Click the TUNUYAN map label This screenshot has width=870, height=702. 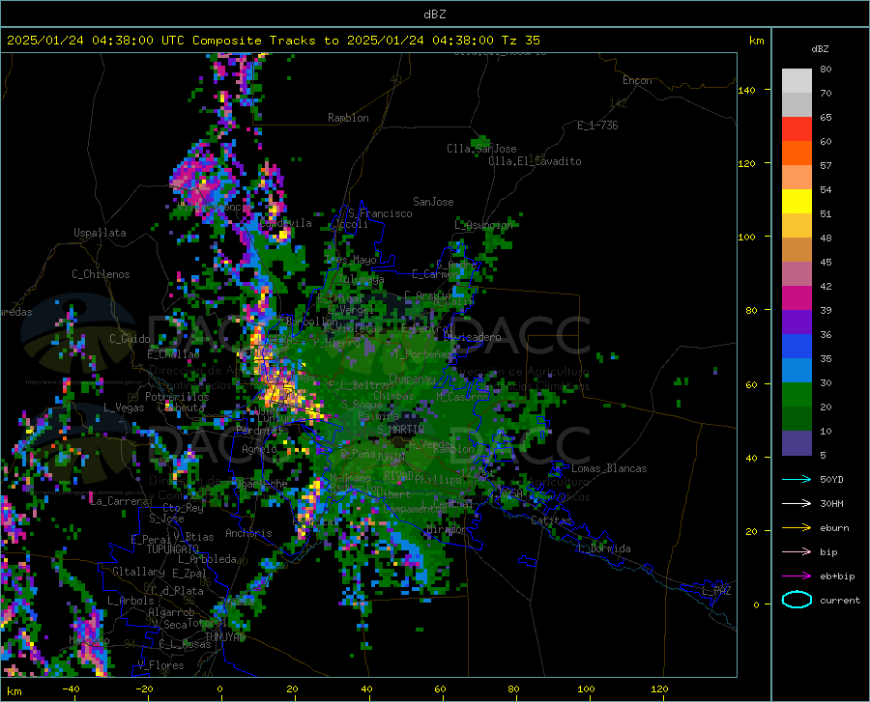[x=225, y=636]
